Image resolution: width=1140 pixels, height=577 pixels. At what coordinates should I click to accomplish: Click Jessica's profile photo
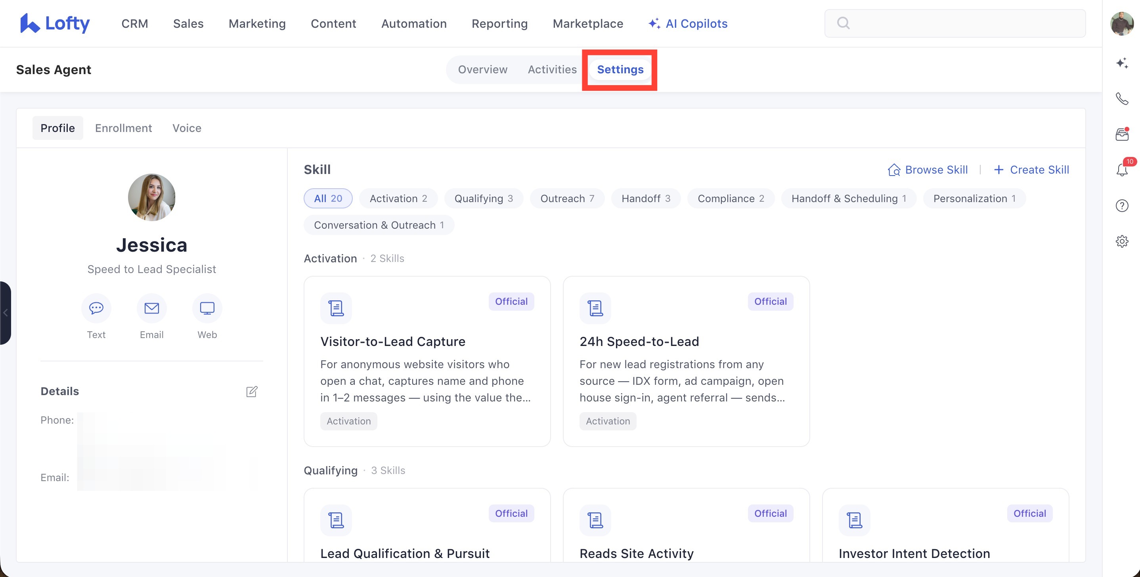(x=152, y=197)
